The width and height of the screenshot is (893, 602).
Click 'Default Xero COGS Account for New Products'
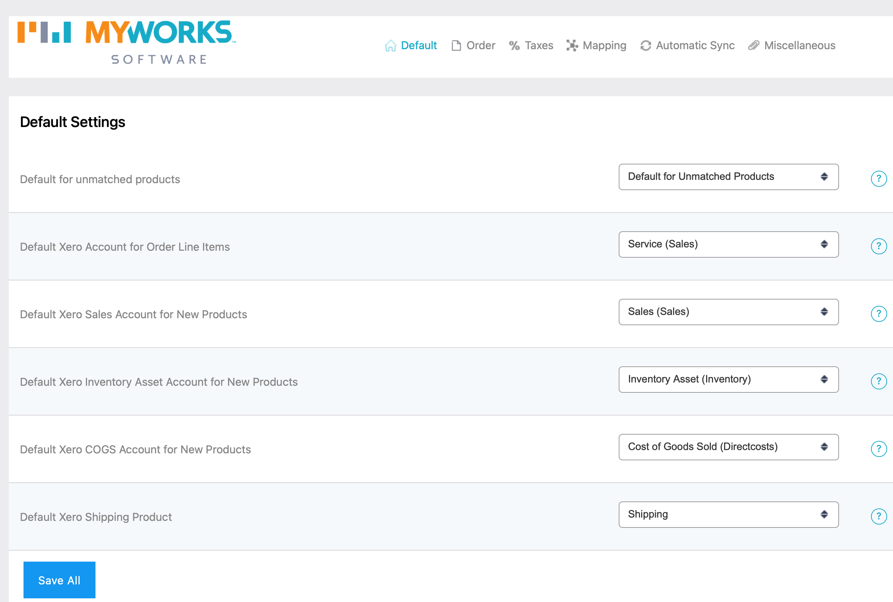pyautogui.click(x=135, y=450)
